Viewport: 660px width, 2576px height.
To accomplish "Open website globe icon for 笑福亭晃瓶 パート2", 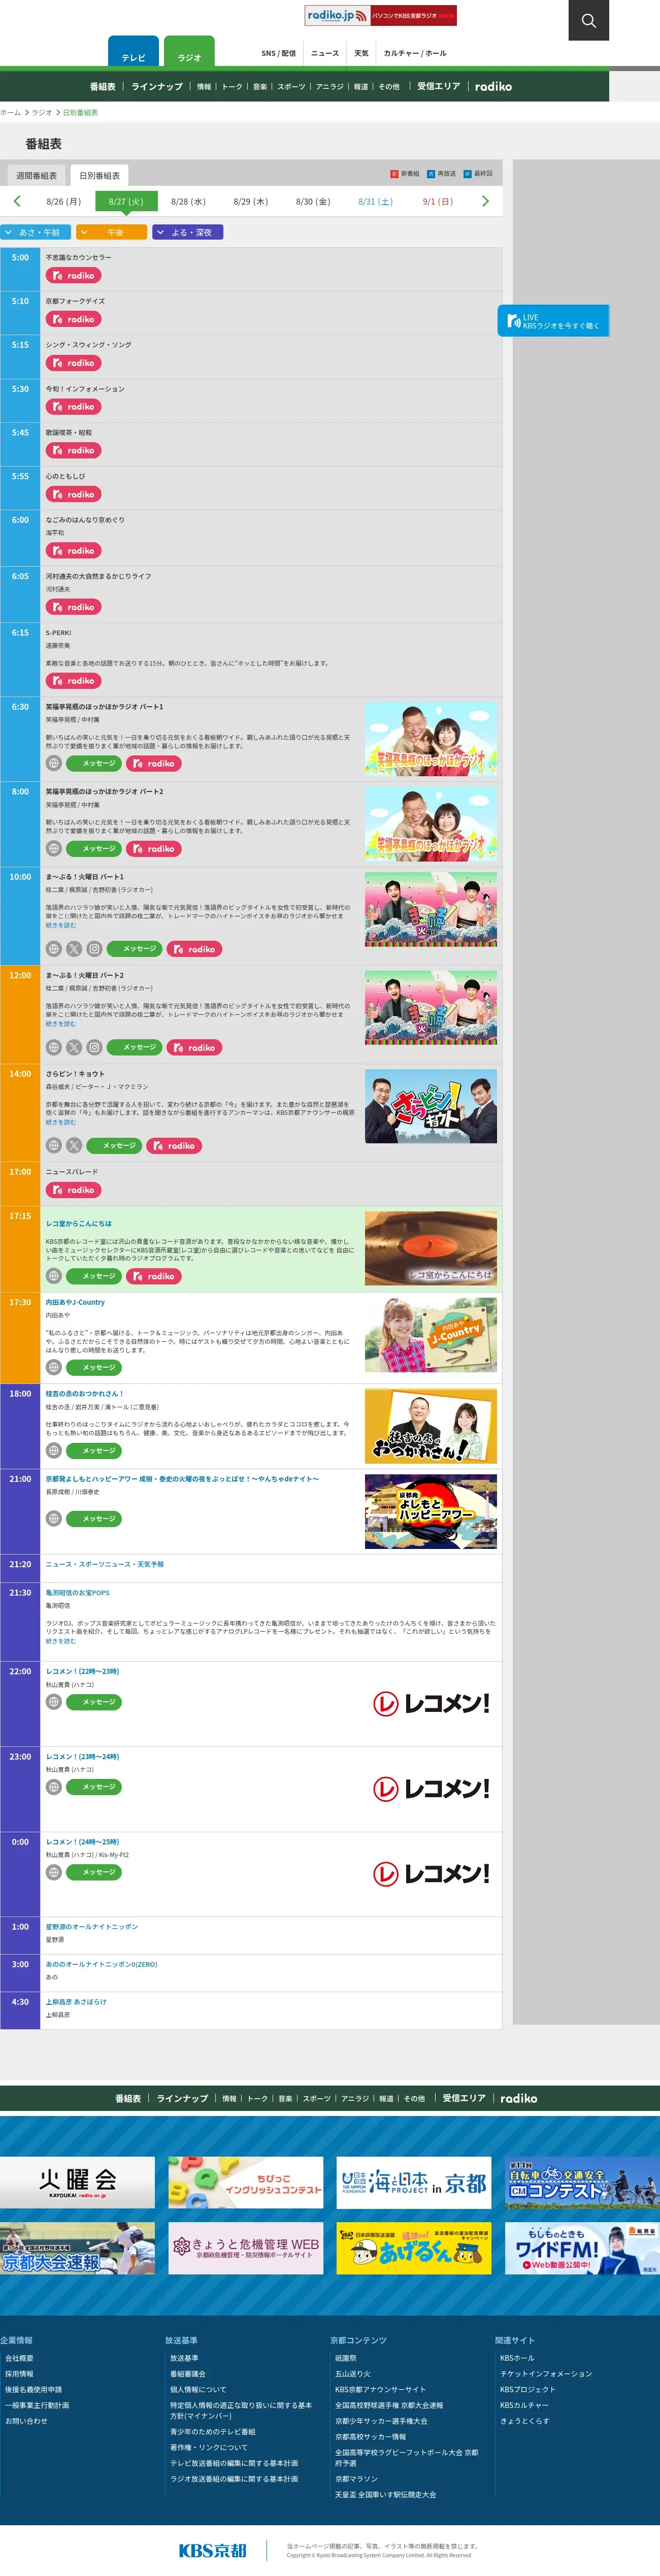I will [x=54, y=848].
